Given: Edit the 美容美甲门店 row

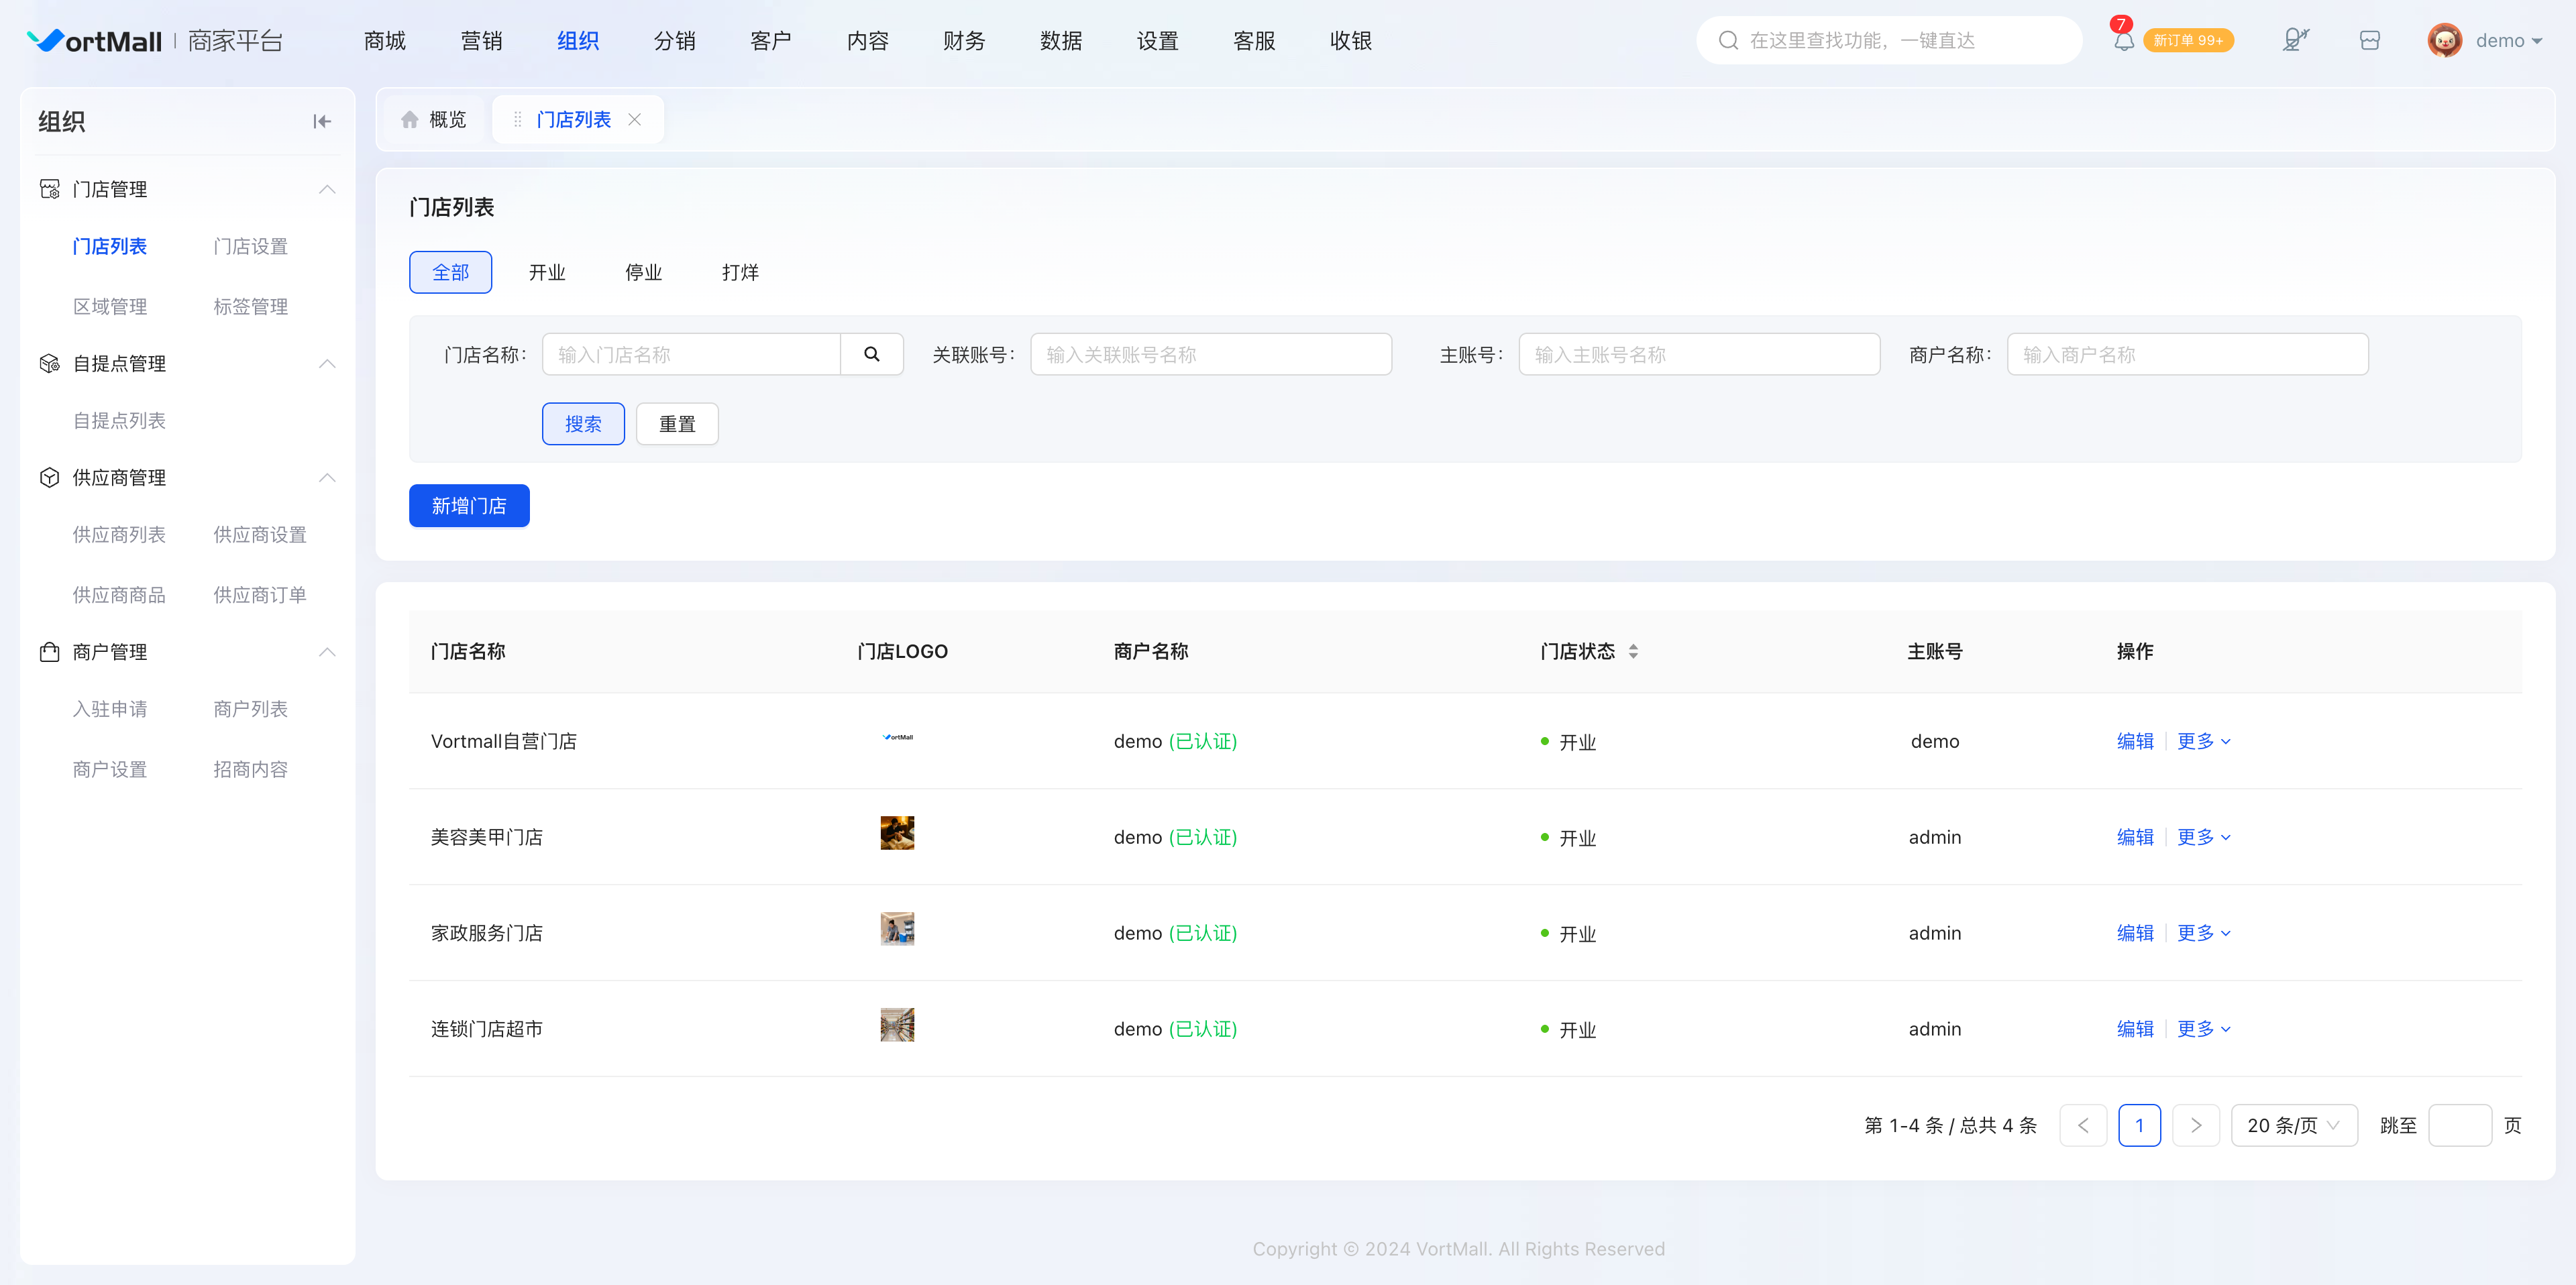Looking at the screenshot, I should [2135, 837].
